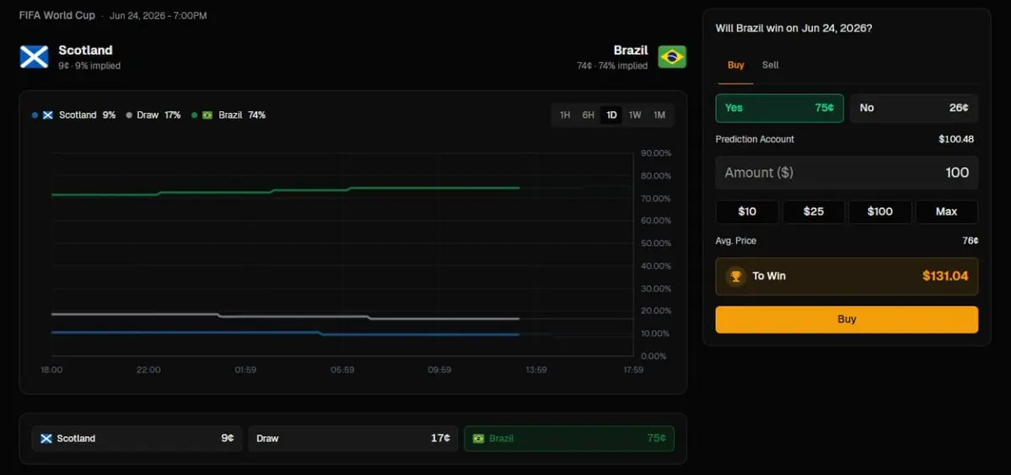Viewport: 1011px width, 475px height.
Task: Select the 6H chart timeframe
Action: (x=588, y=115)
